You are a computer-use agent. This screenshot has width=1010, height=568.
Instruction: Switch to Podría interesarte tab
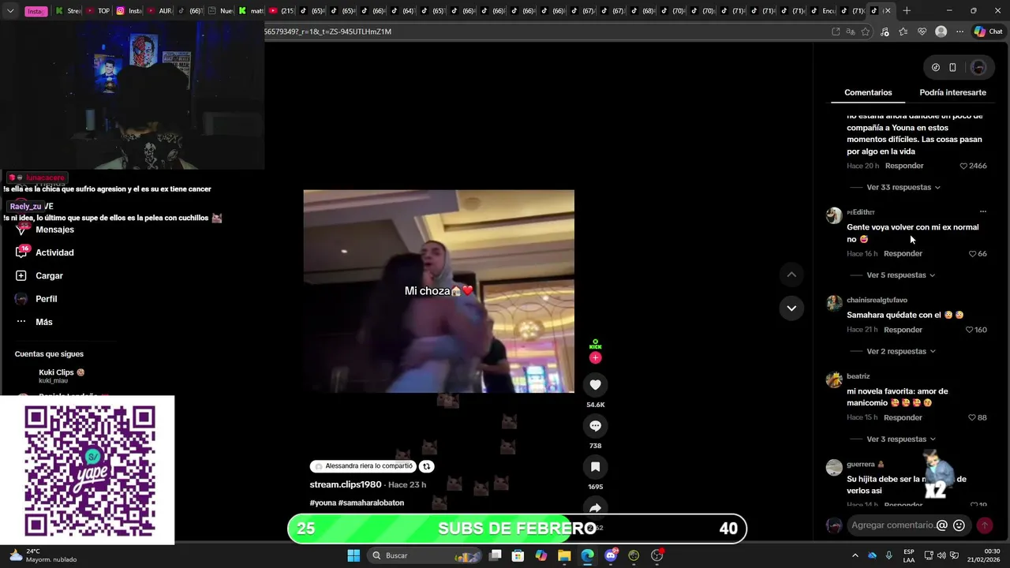pyautogui.click(x=952, y=92)
